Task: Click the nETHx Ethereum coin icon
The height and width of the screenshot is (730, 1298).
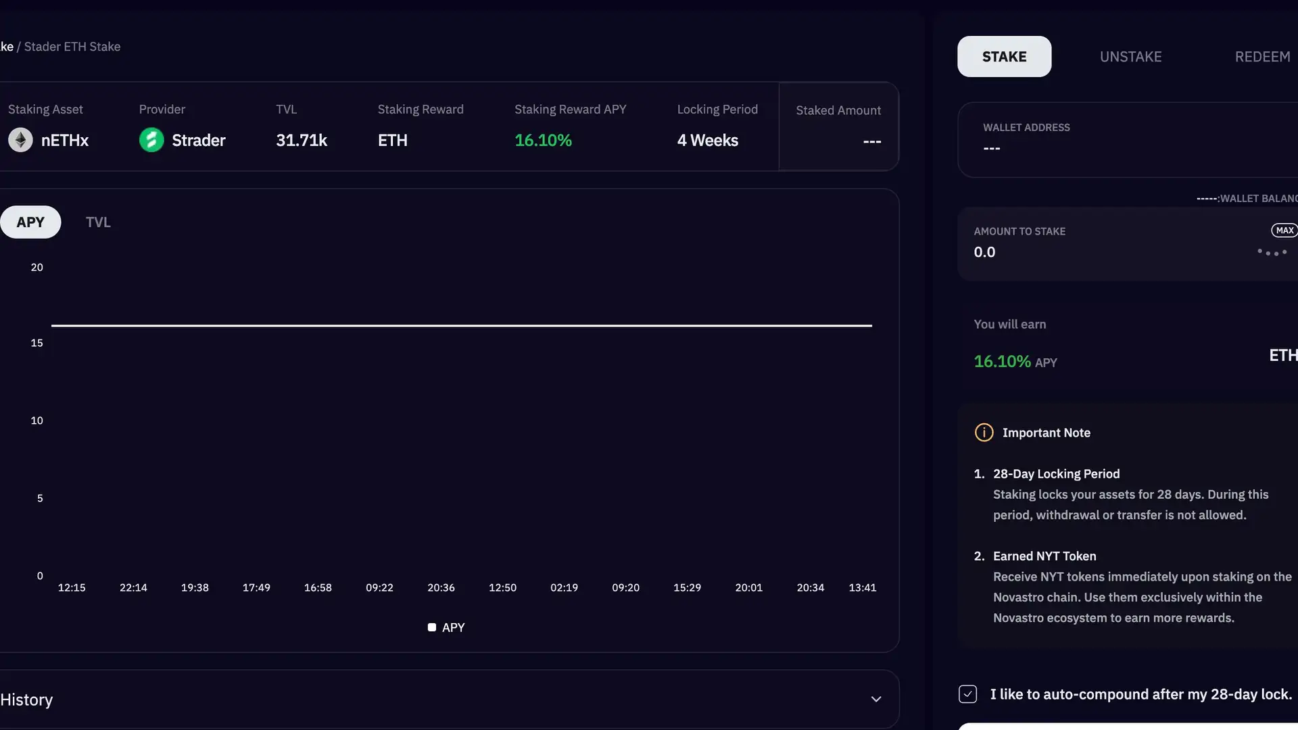Action: pyautogui.click(x=20, y=140)
